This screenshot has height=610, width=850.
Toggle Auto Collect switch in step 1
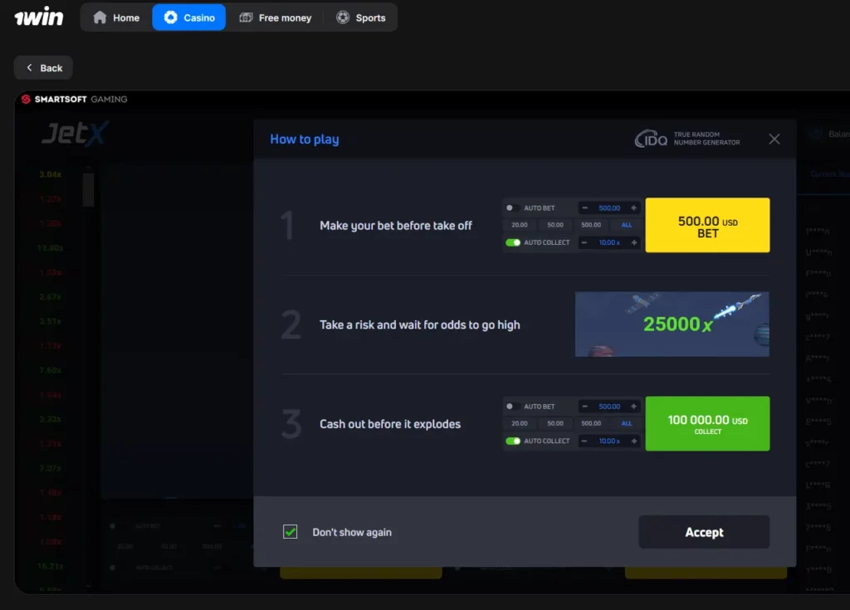513,242
